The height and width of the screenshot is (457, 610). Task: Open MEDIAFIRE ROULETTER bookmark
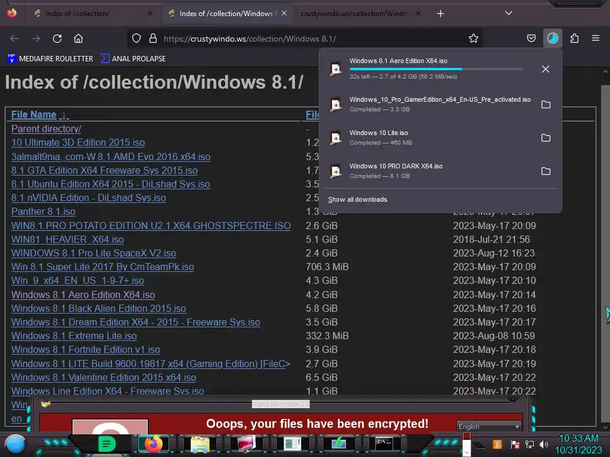pos(50,59)
